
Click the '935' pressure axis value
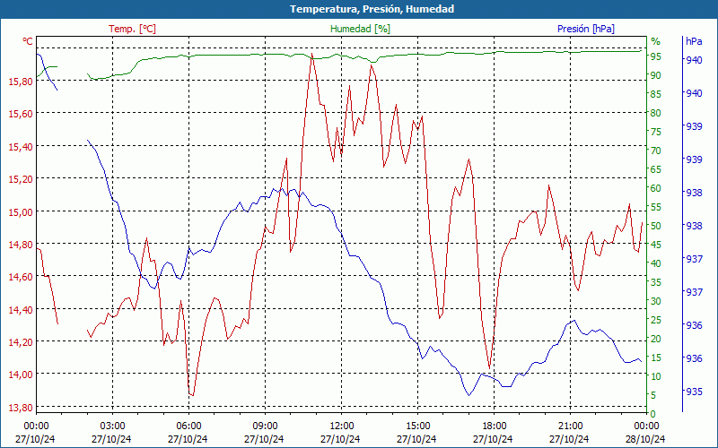694,392
